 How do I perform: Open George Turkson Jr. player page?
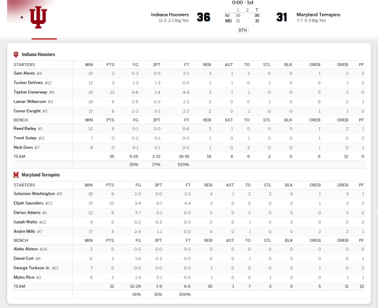point(31,268)
